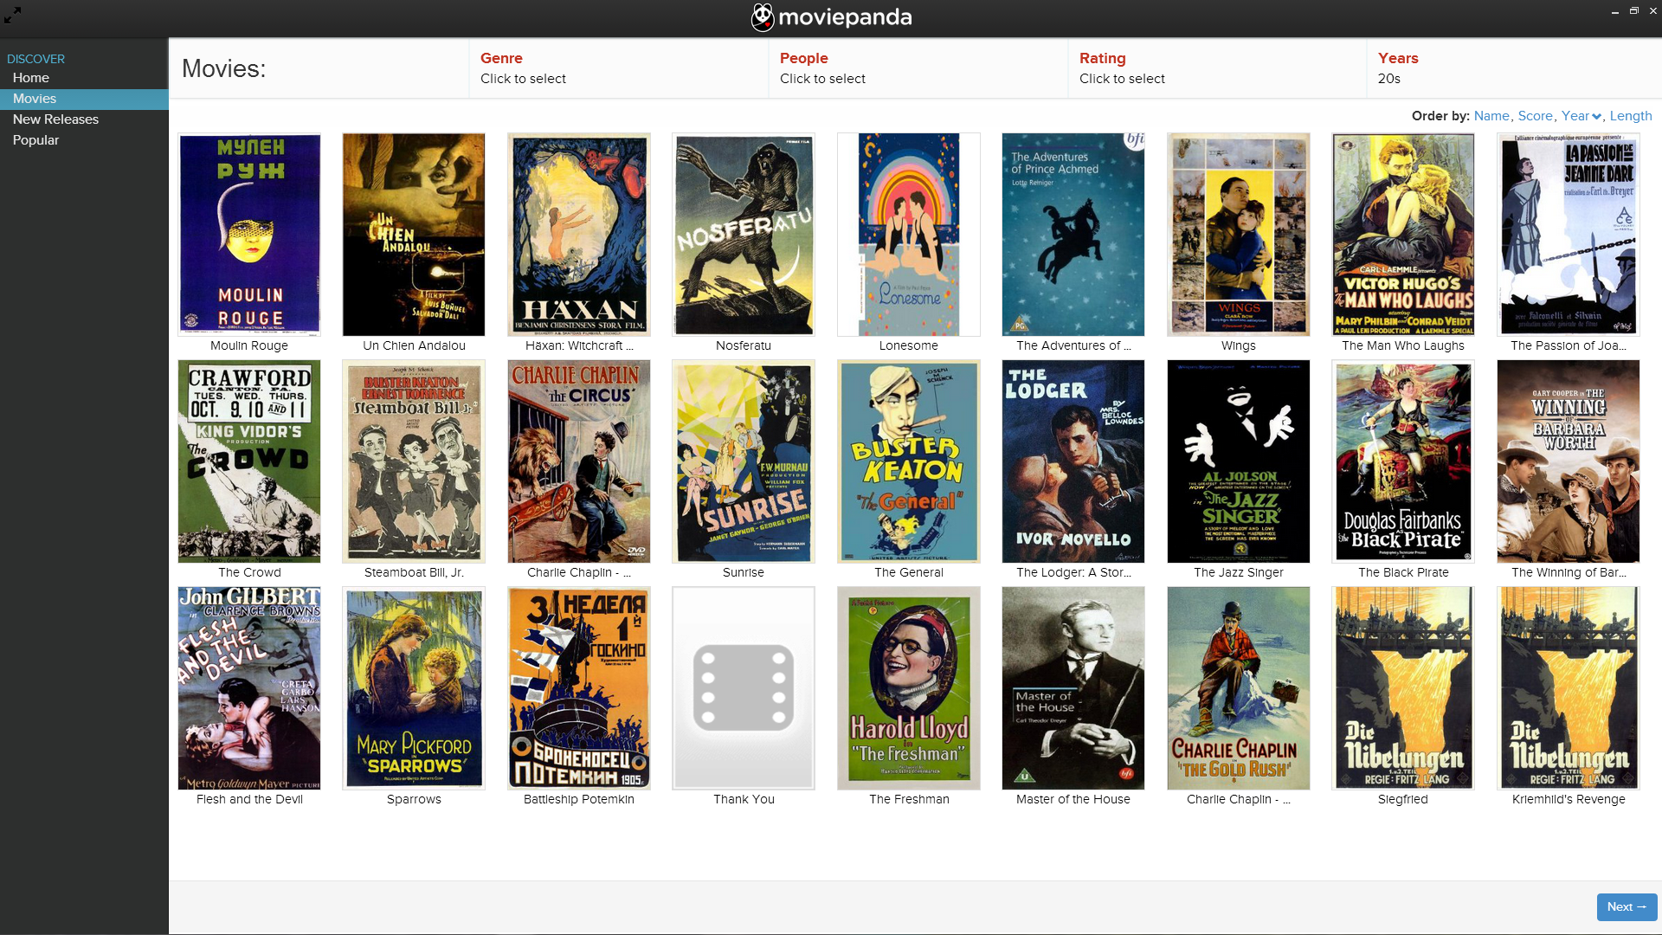This screenshot has width=1662, height=935.
Task: Open The Winning of Barbara Worth poster
Action: 1569,461
